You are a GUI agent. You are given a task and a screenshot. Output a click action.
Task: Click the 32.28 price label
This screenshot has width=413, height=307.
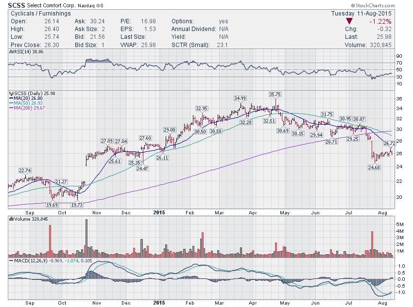point(246,122)
